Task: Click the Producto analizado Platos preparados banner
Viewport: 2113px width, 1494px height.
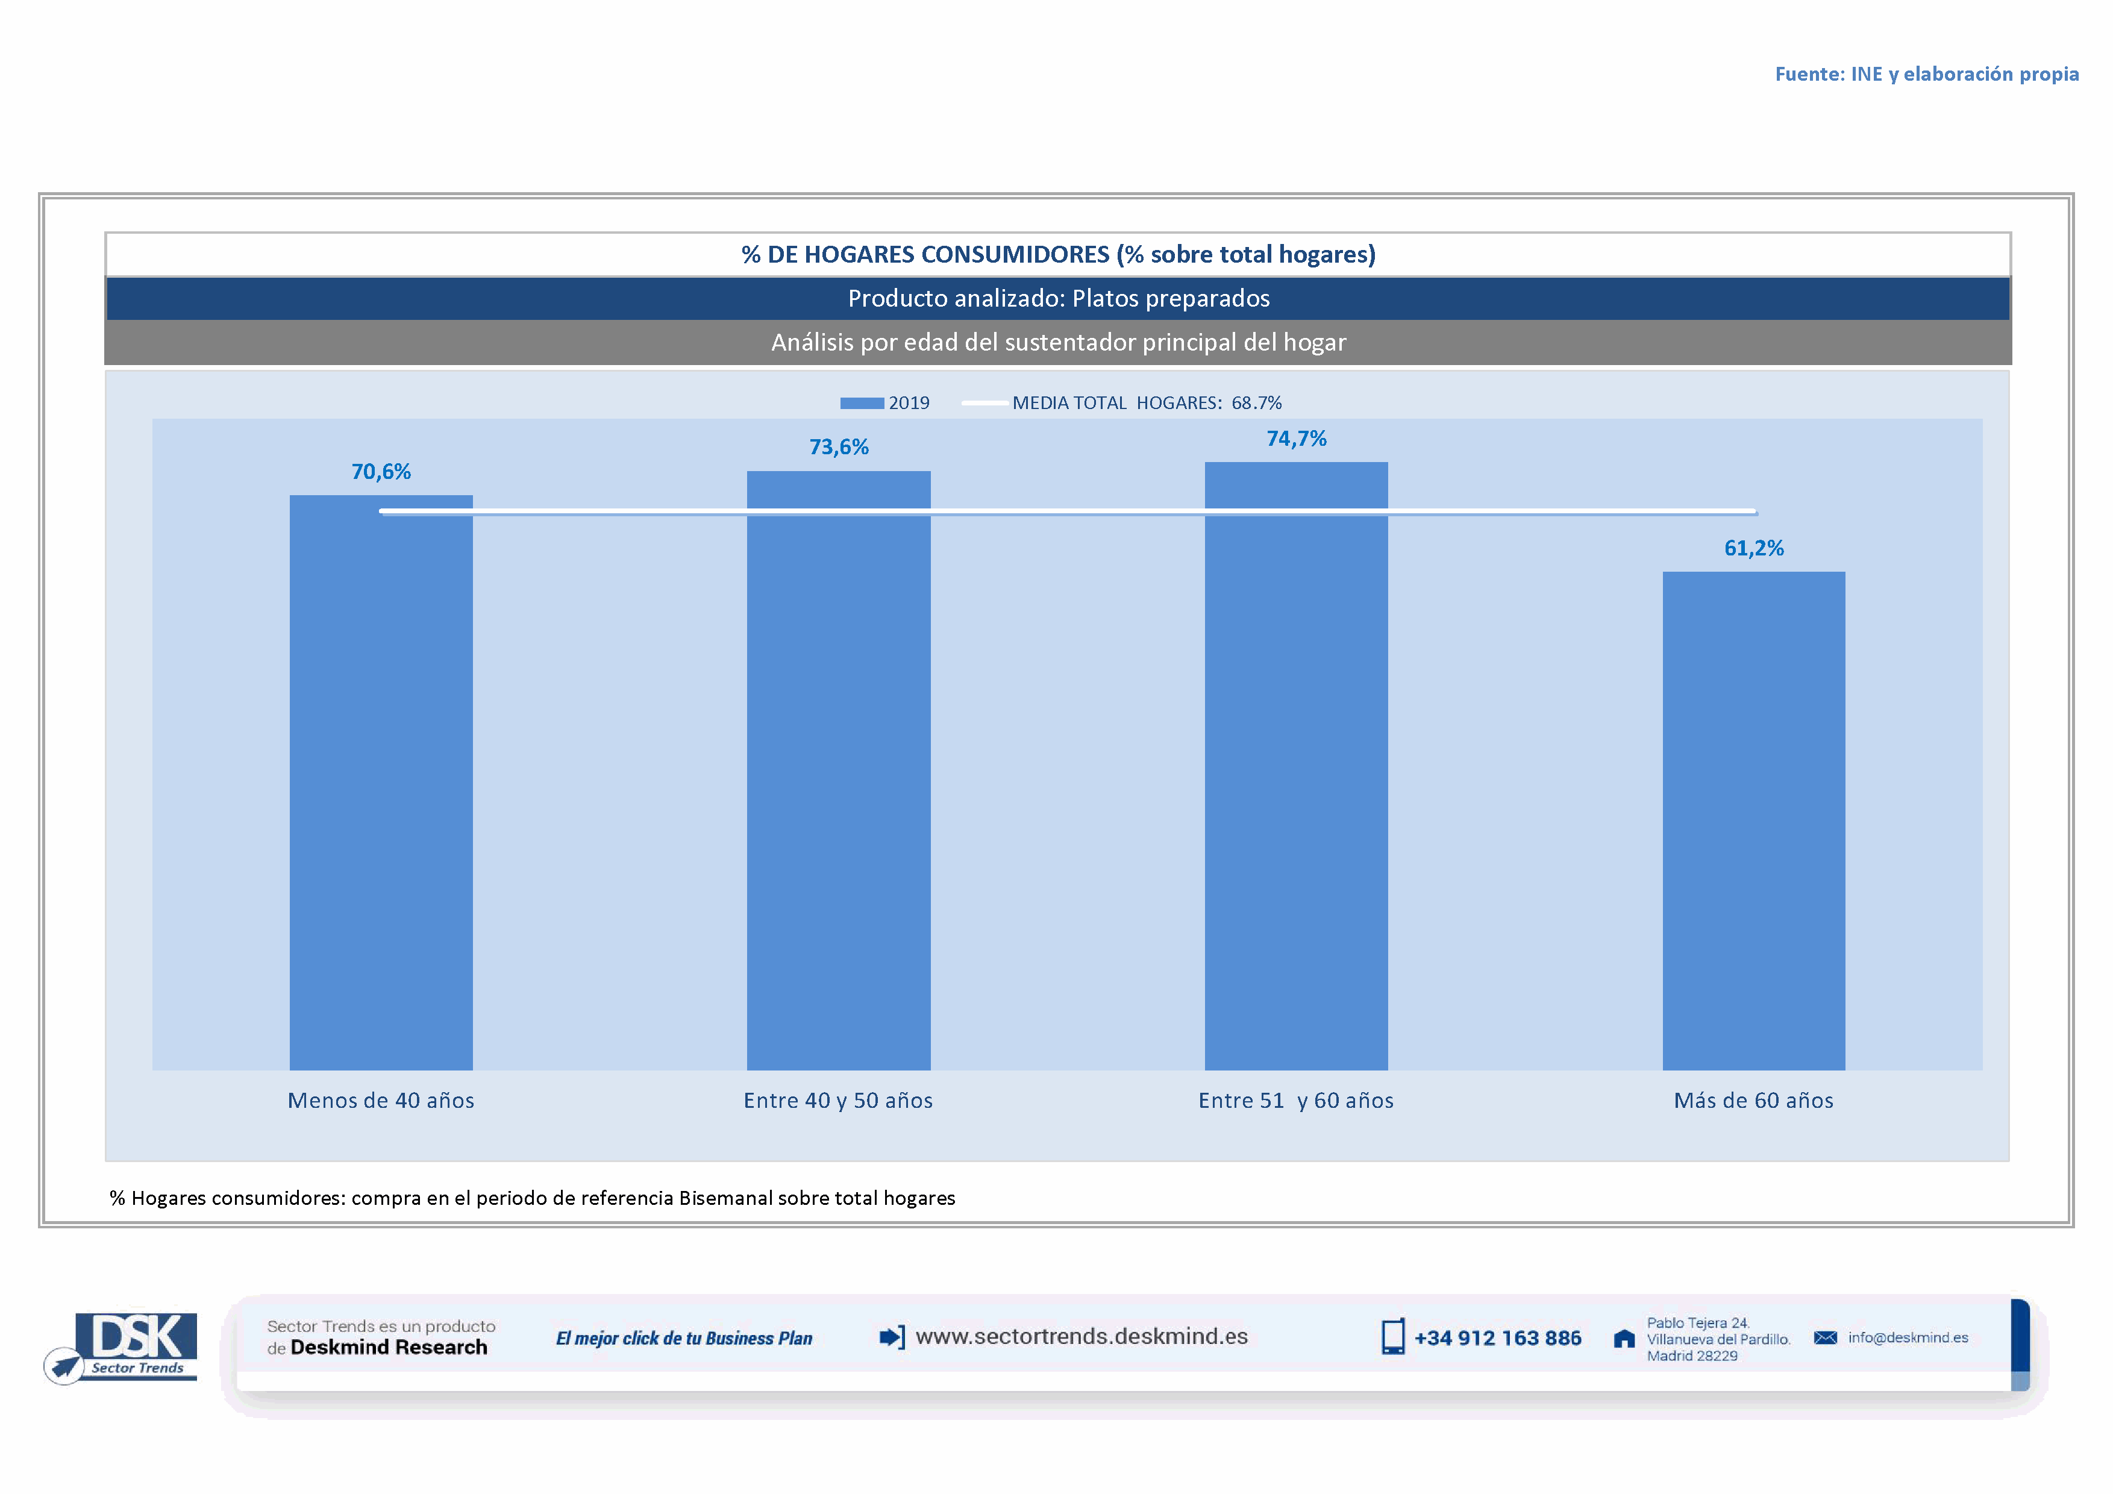Action: click(x=1059, y=298)
